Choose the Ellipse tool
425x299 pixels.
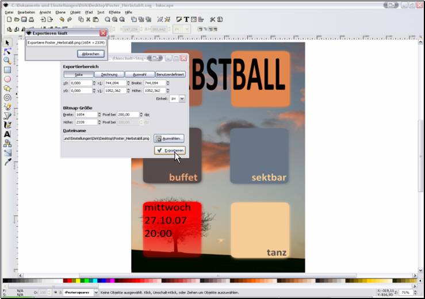tap(7, 79)
